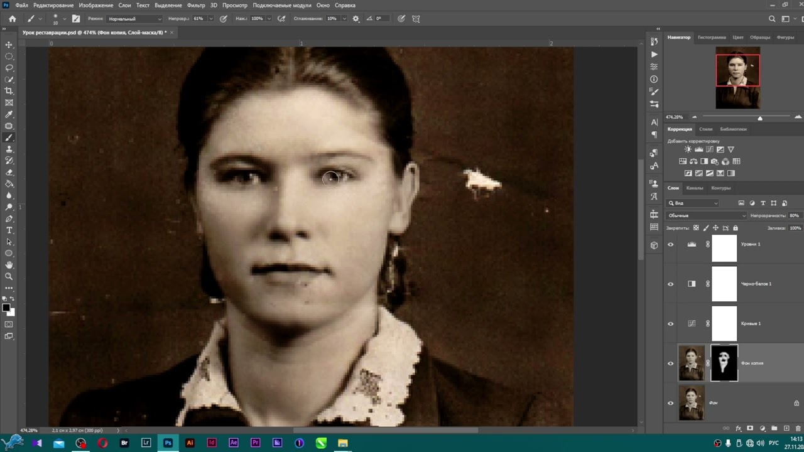Viewport: 804px width, 452px height.
Task: Open the History panel icon
Action: point(654,42)
